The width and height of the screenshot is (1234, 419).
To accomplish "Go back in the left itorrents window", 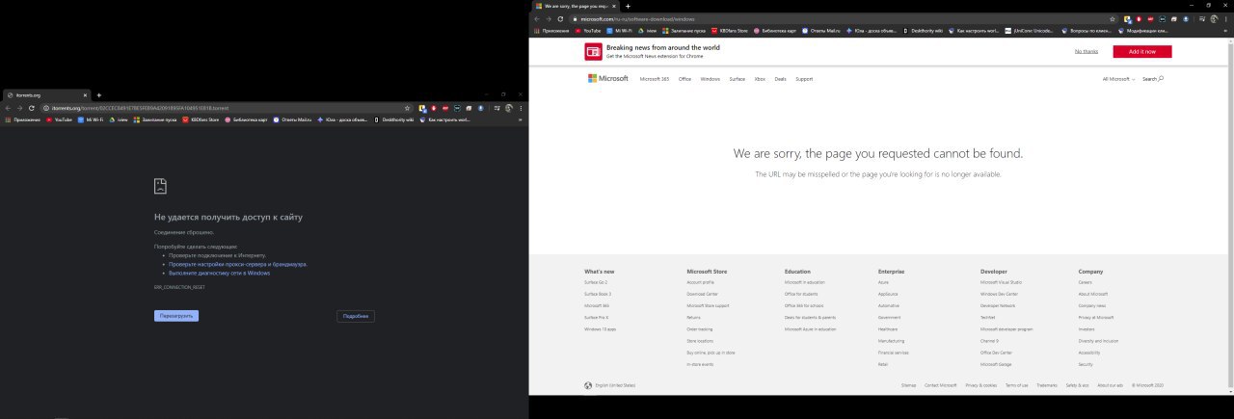I will (x=8, y=108).
